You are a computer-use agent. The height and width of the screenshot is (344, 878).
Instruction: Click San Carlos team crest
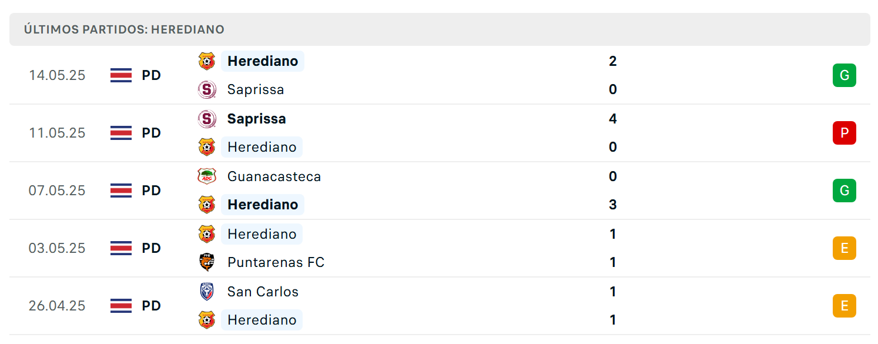tap(207, 292)
